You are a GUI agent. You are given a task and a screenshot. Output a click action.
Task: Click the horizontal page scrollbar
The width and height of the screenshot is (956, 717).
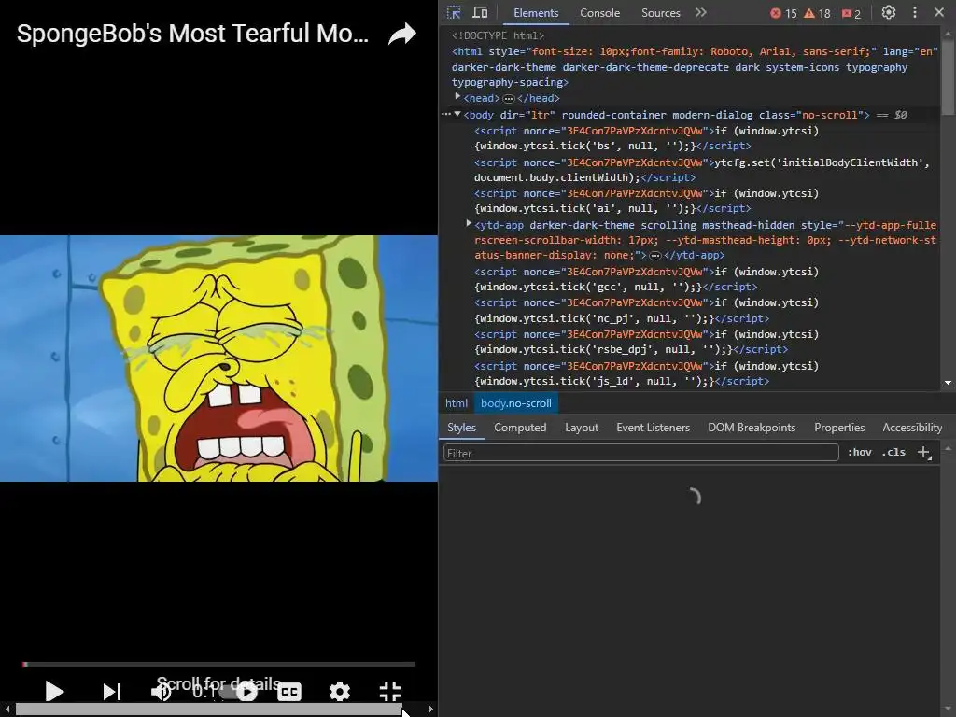[208, 710]
